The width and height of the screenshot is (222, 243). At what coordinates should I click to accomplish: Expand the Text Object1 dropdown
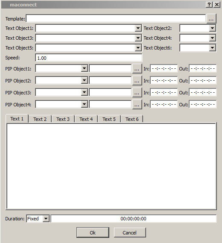click(x=138, y=28)
